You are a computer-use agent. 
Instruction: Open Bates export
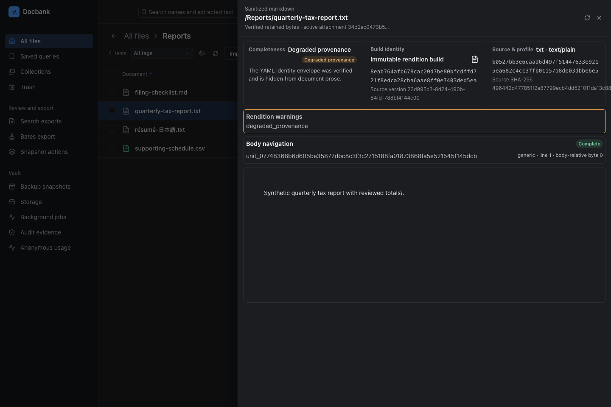pos(49,137)
